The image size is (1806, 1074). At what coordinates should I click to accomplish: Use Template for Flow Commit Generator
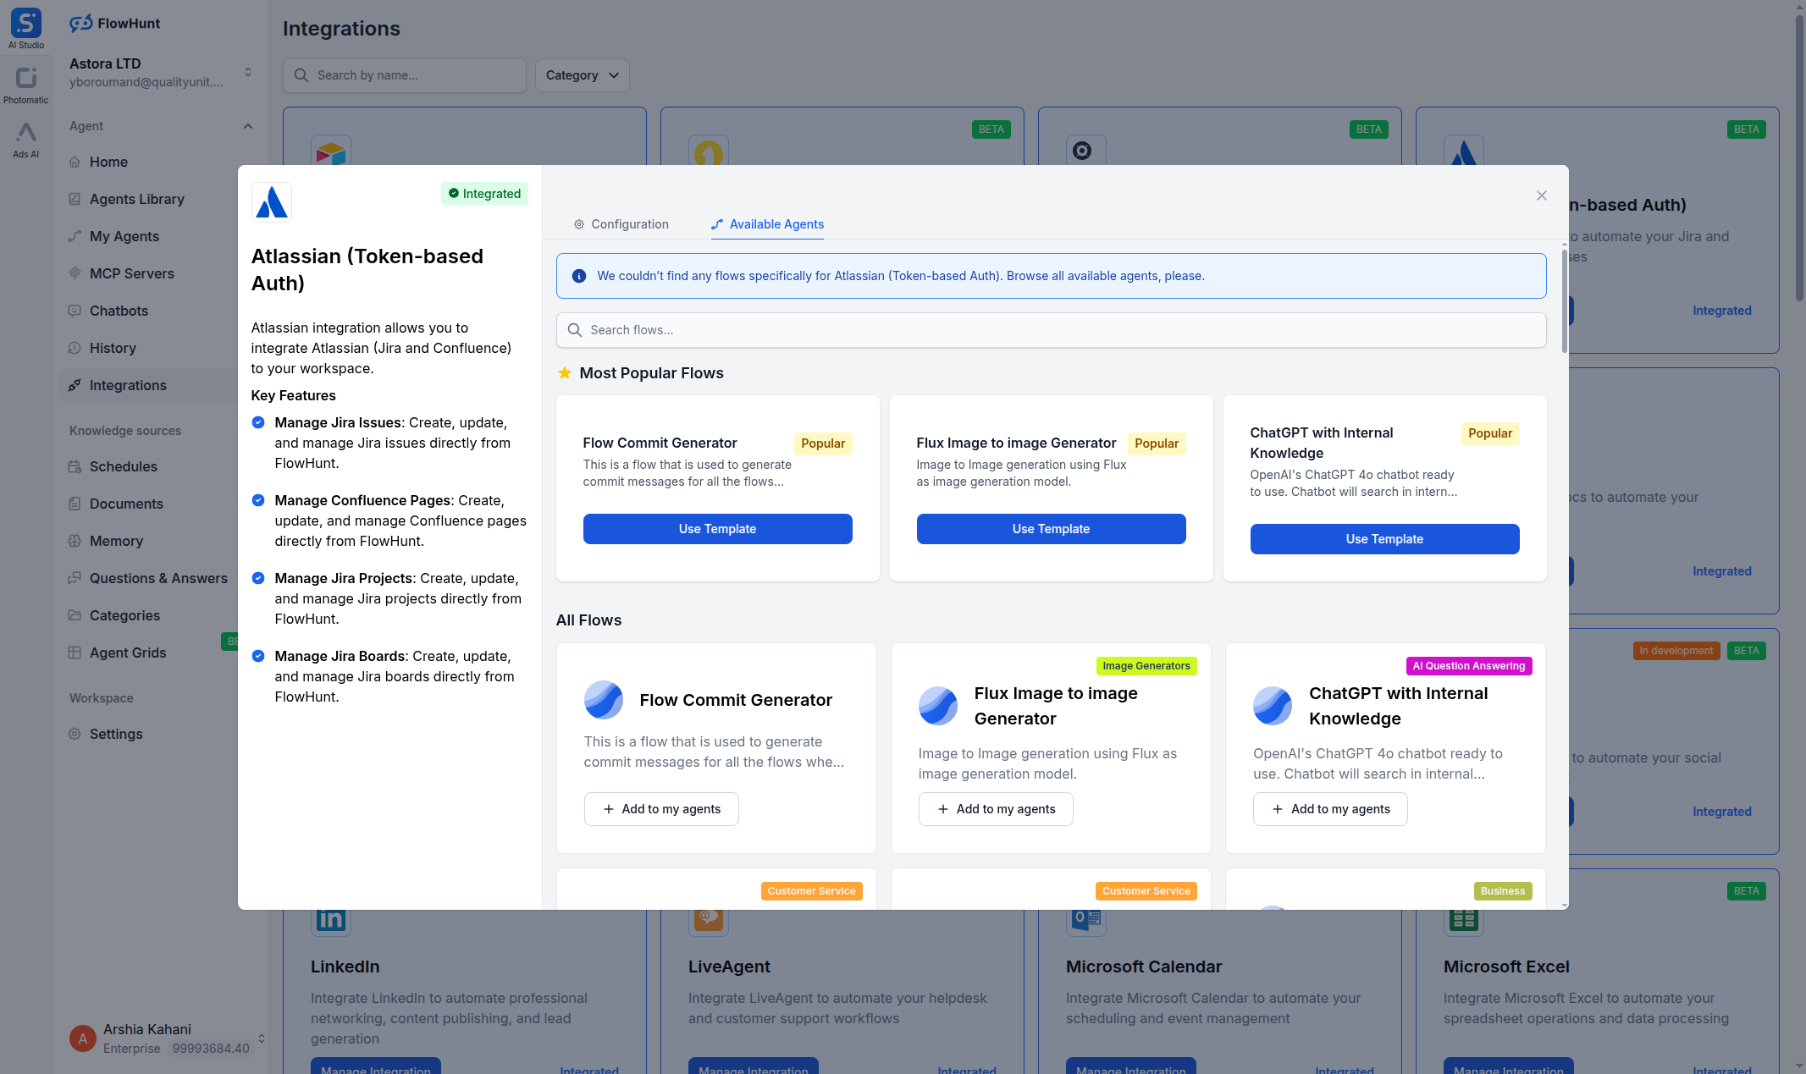tap(716, 528)
